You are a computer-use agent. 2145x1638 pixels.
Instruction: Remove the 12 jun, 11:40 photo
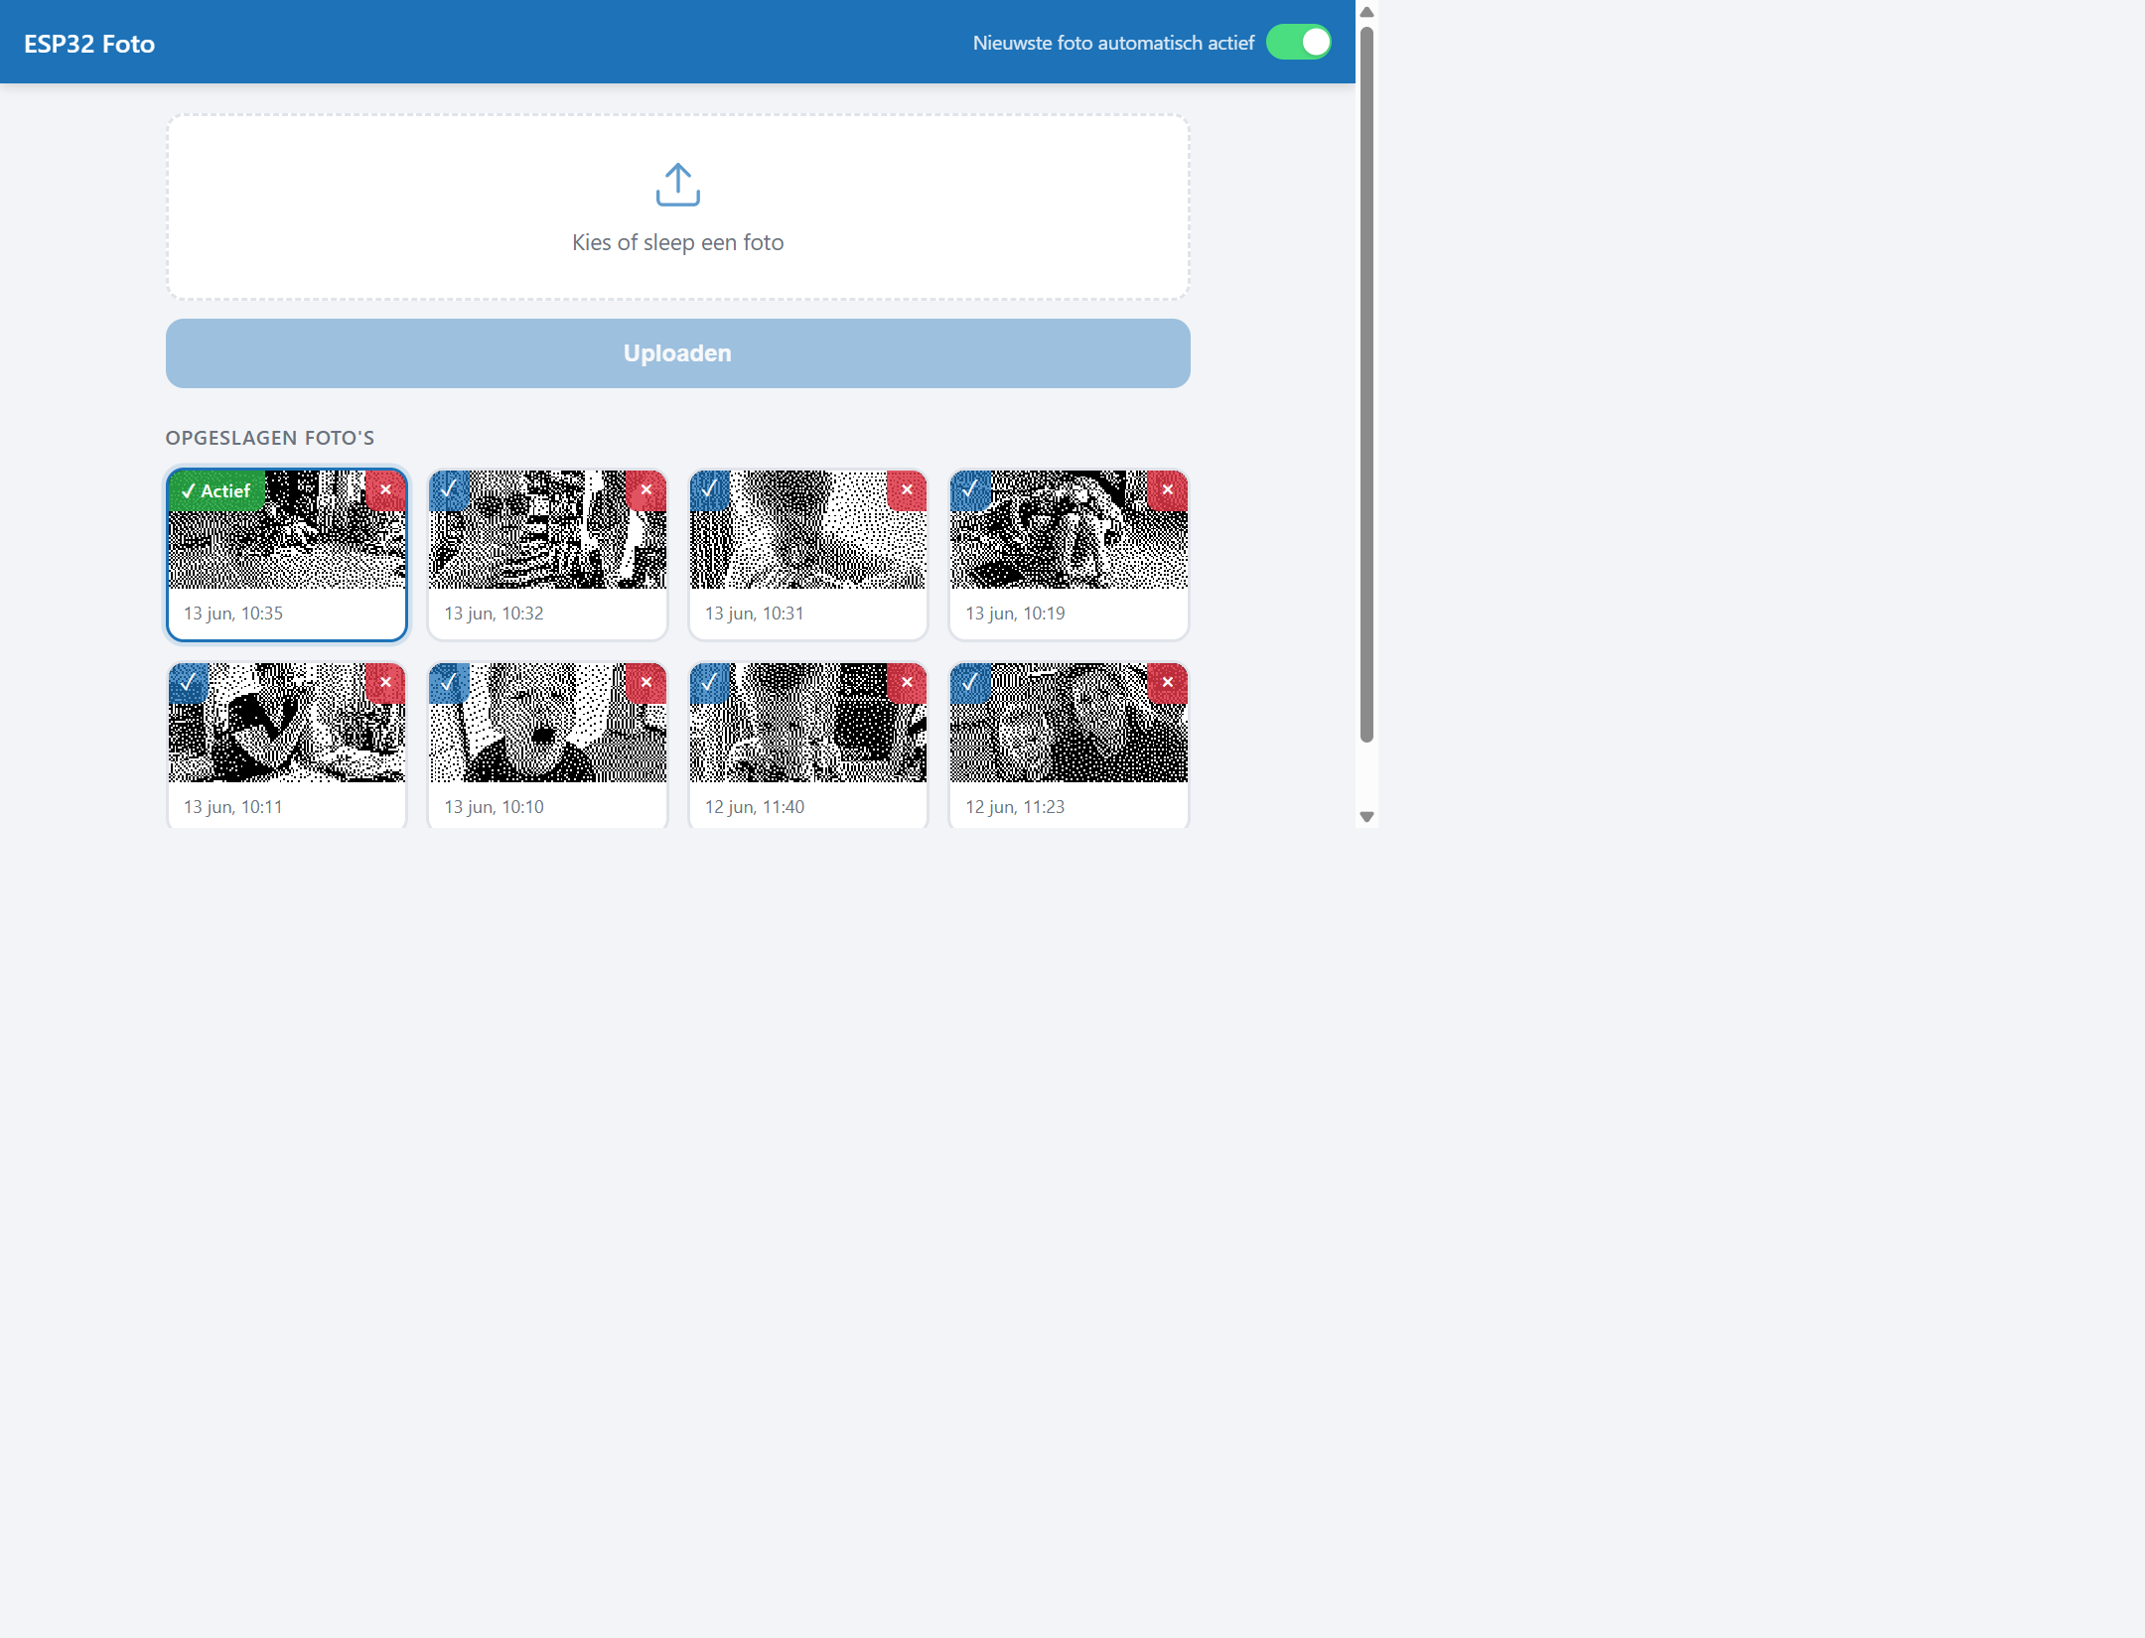(907, 683)
